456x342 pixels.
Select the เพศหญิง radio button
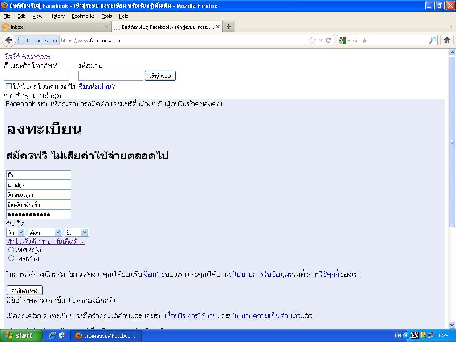[11, 249]
